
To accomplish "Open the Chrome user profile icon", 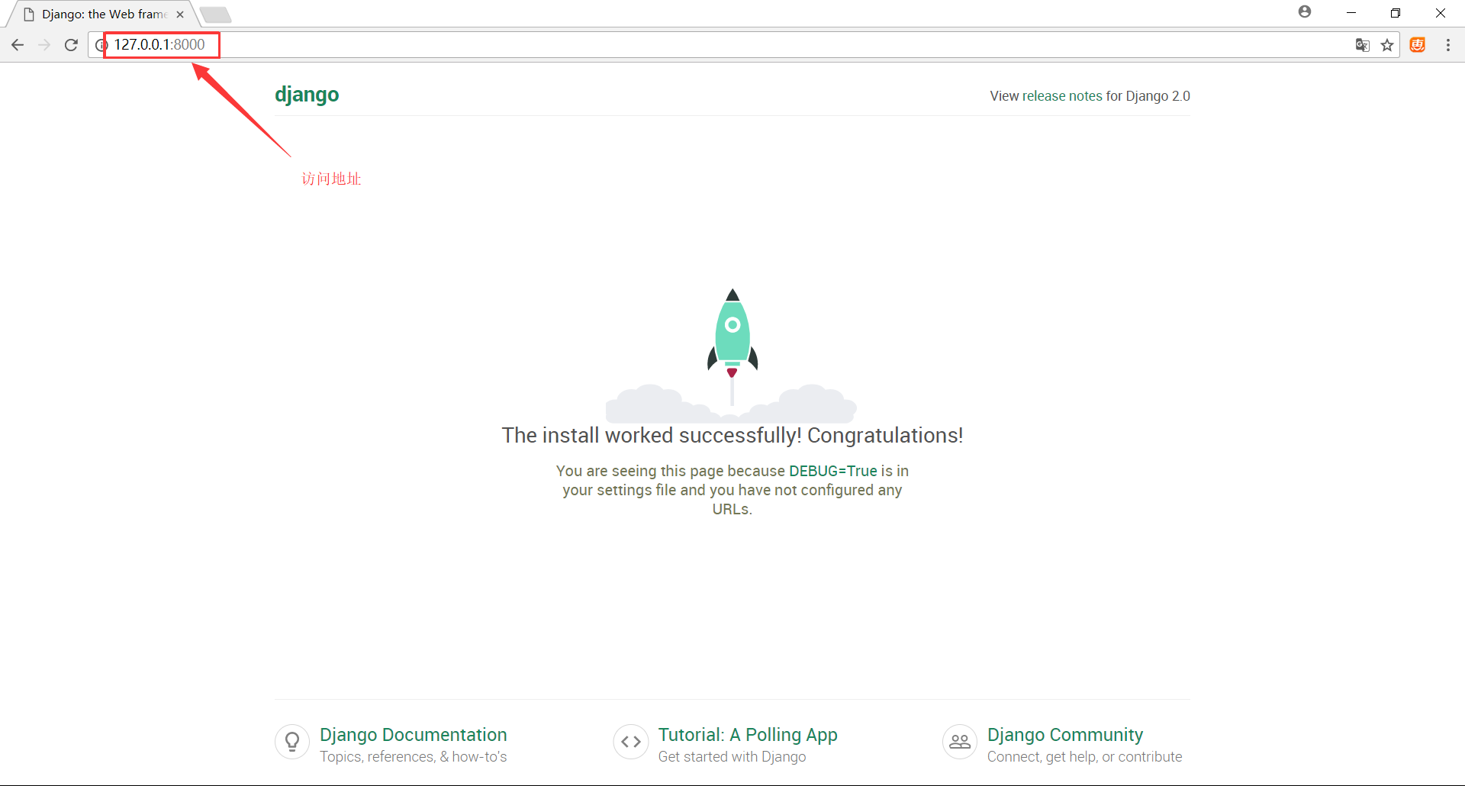I will tap(1305, 11).
